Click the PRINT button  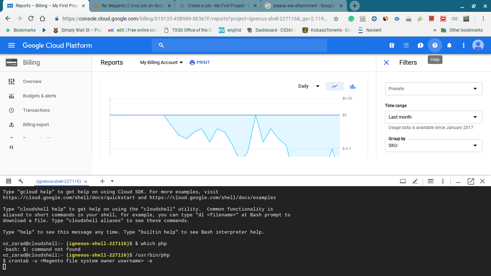tap(199, 63)
